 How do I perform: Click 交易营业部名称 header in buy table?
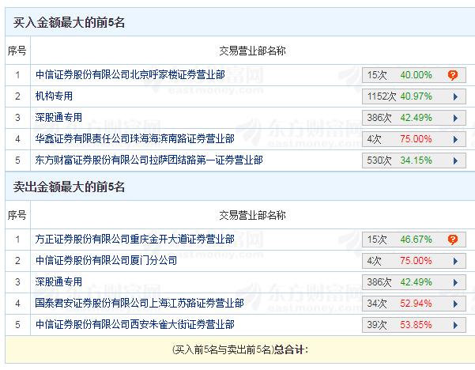[252, 51]
